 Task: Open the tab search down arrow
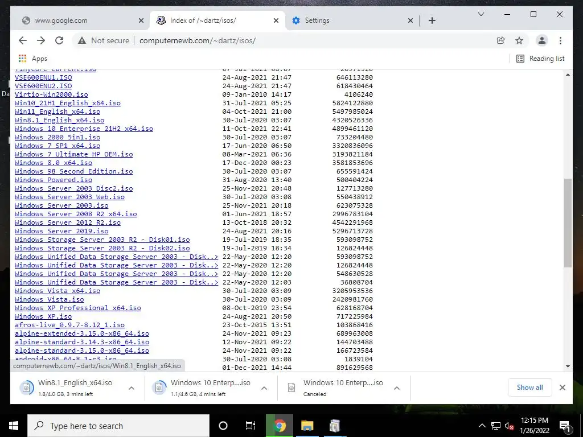[481, 14]
